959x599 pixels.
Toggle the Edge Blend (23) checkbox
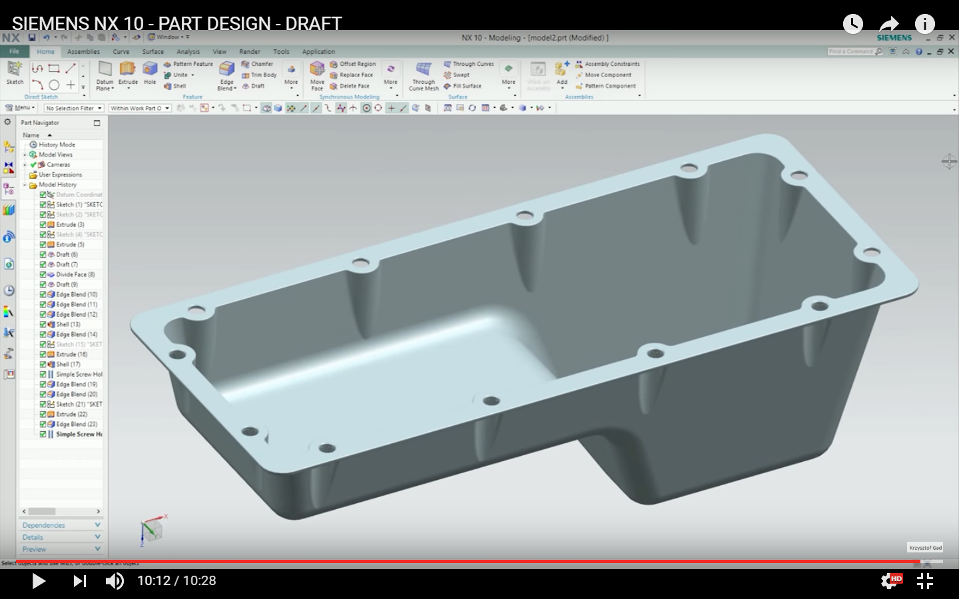coord(43,424)
